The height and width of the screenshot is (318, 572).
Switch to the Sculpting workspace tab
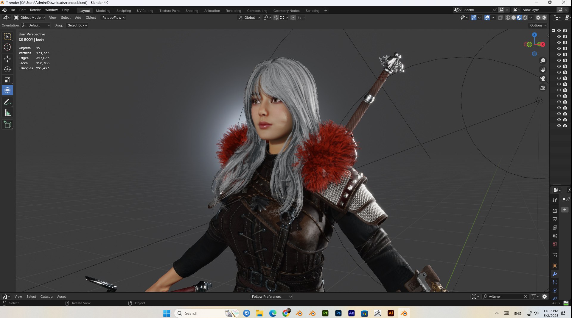click(x=124, y=11)
